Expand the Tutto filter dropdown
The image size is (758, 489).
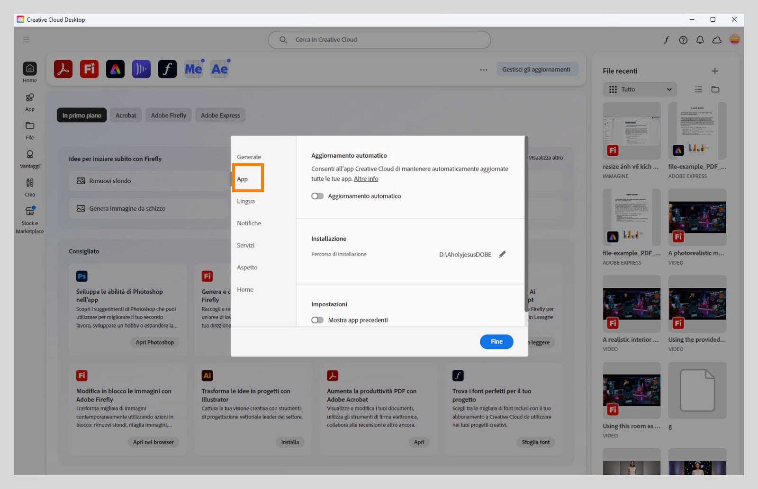(640, 89)
